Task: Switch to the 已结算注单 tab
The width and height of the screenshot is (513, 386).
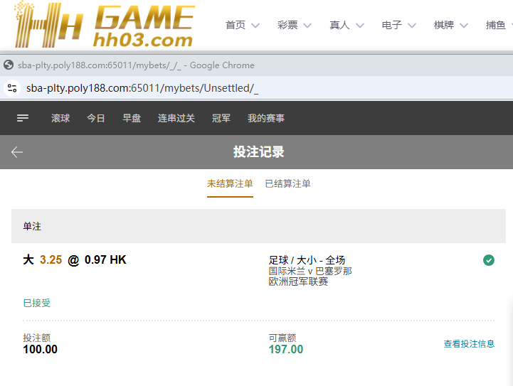Action: (x=287, y=183)
